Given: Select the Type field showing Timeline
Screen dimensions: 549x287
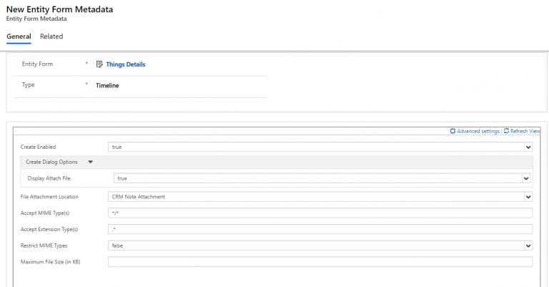Looking at the screenshot, I should [107, 85].
